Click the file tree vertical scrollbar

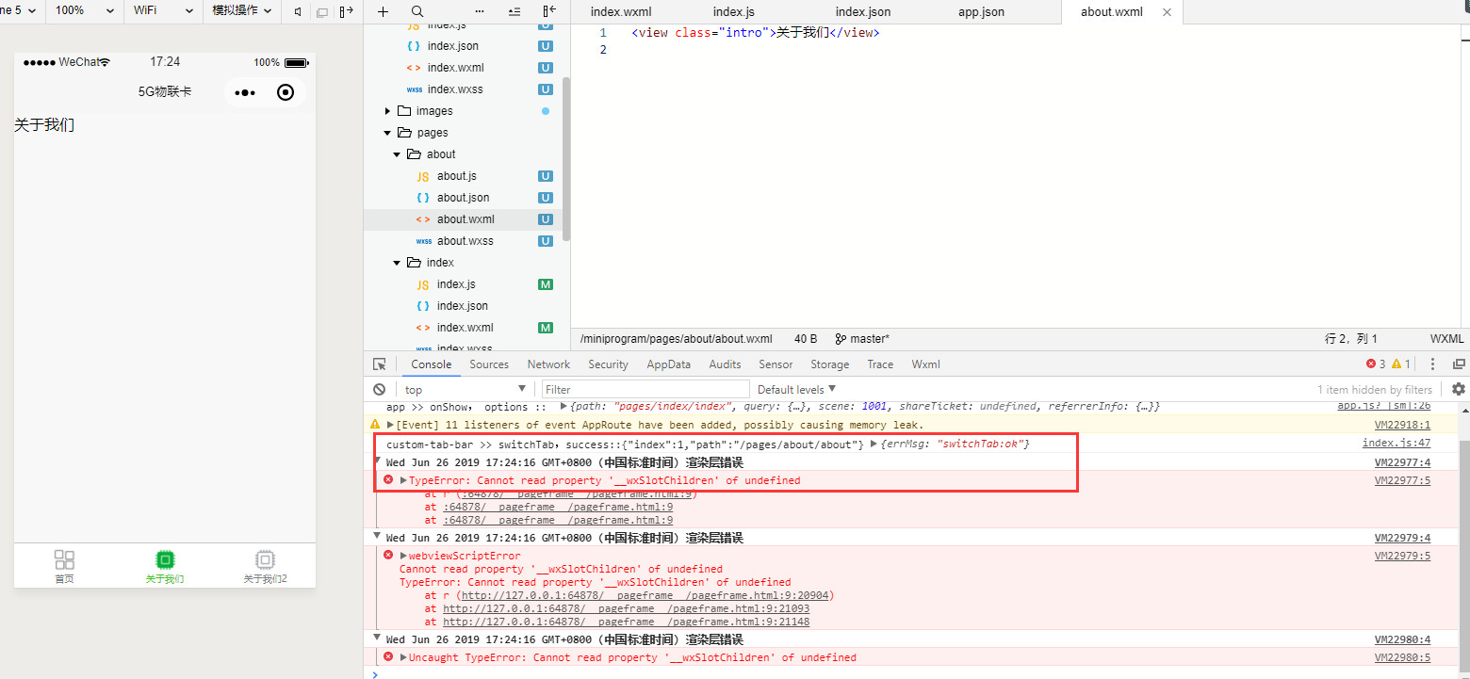566,158
